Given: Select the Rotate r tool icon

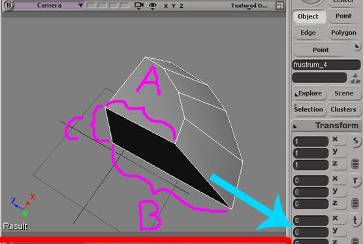Looking at the screenshot, I should (355, 181).
